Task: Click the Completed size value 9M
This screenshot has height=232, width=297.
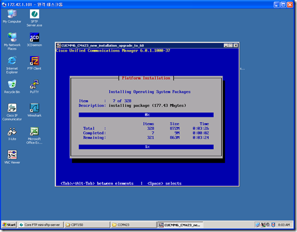Action: click(x=177, y=133)
